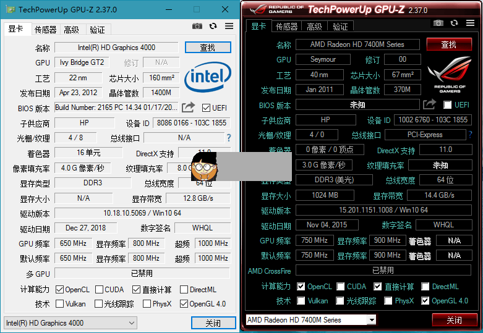Screen dimensions: 483x333
Task: Click BIOS version field in Intel window
Action: (x=116, y=107)
